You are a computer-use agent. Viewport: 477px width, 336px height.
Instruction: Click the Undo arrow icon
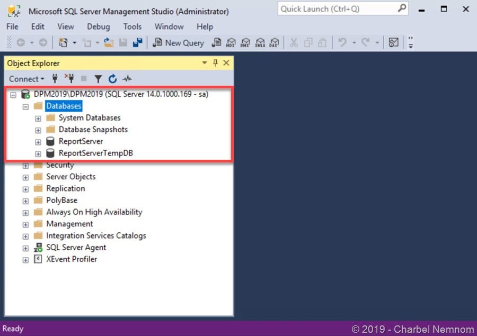click(x=342, y=42)
